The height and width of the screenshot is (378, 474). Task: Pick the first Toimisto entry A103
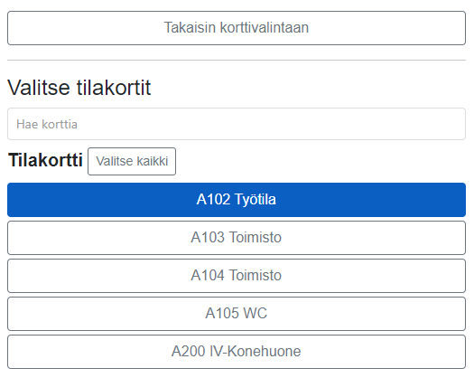click(237, 238)
